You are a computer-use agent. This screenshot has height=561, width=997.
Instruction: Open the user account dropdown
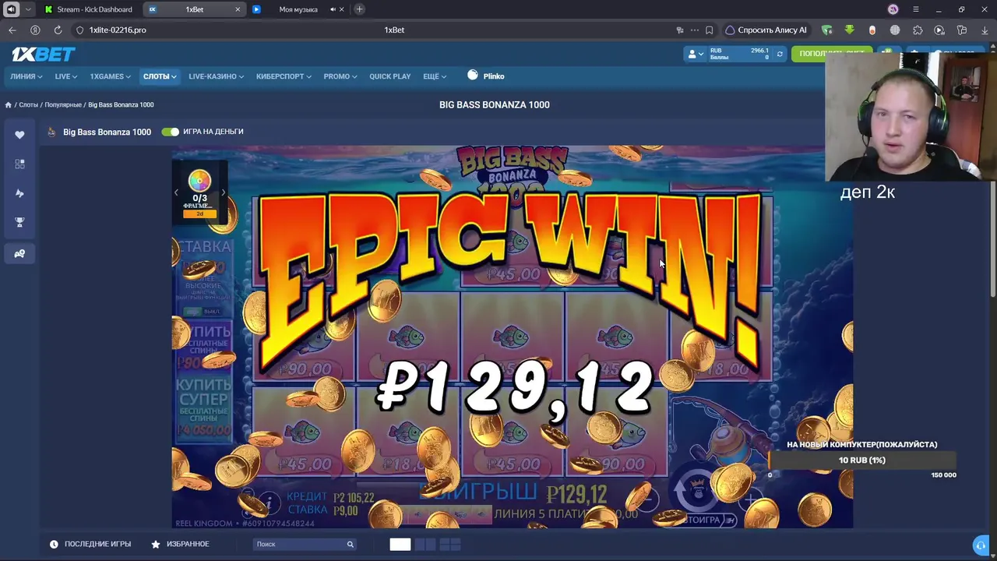695,54
